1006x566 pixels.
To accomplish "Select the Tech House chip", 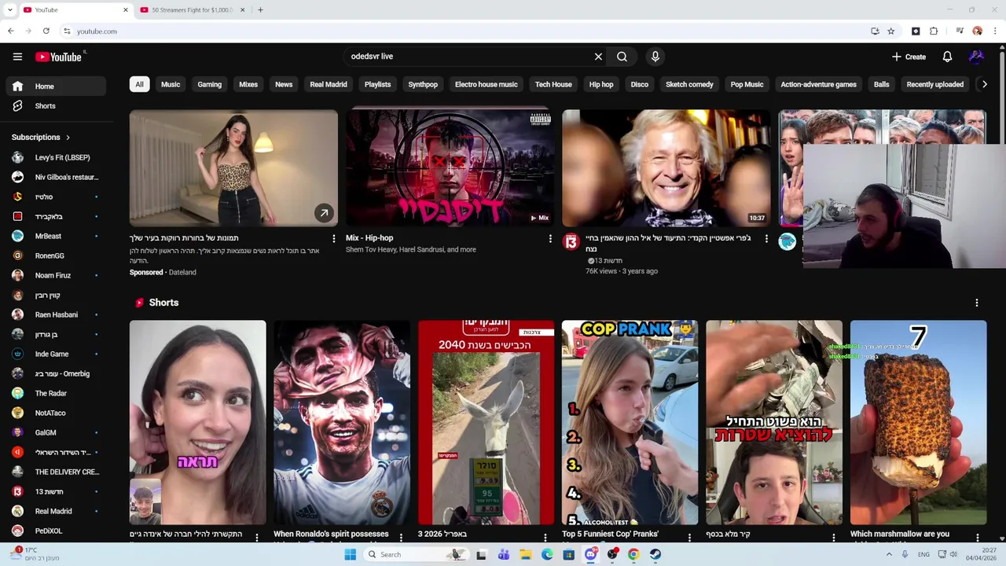I will click(553, 84).
